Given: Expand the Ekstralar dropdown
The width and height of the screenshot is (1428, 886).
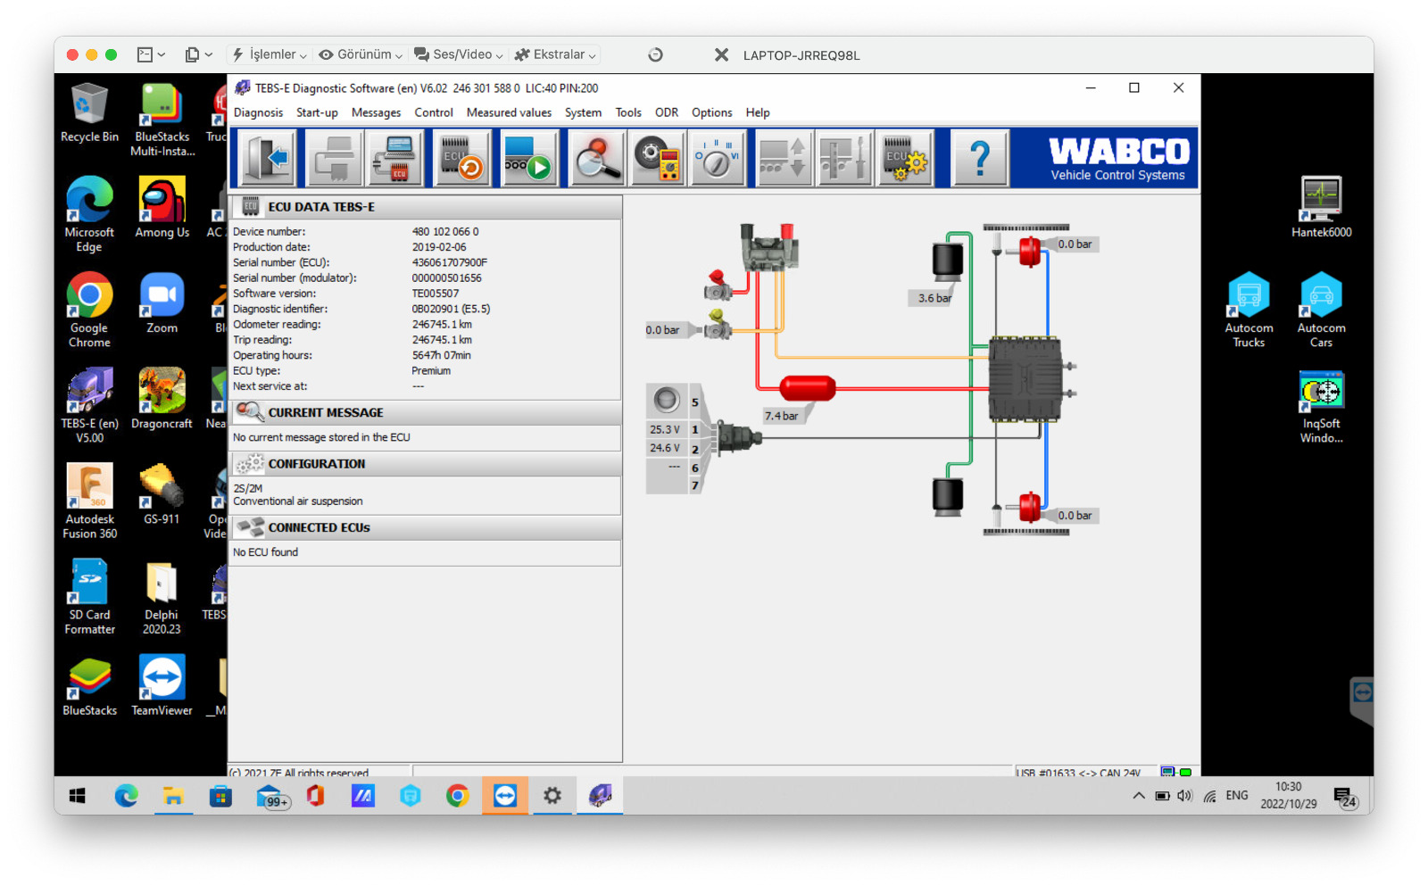Looking at the screenshot, I should pos(554,54).
